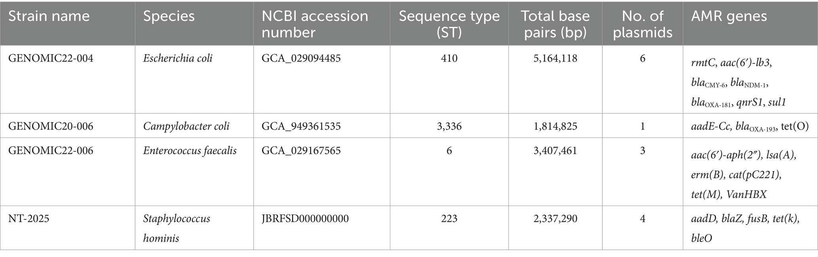Screen dimensions: 818x257
Task: Click the NCBI accession number header
Action: [315, 24]
